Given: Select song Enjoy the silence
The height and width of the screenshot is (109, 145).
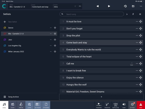Looking at the screenshot, I should (101, 78).
